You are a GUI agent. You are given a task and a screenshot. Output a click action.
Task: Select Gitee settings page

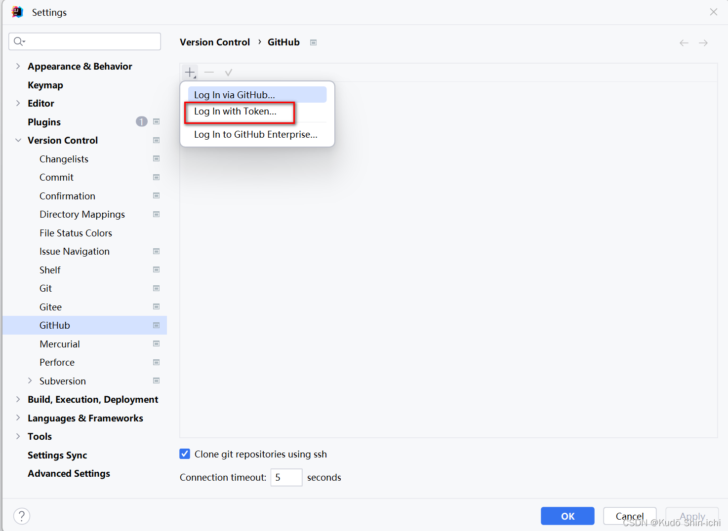click(x=51, y=307)
